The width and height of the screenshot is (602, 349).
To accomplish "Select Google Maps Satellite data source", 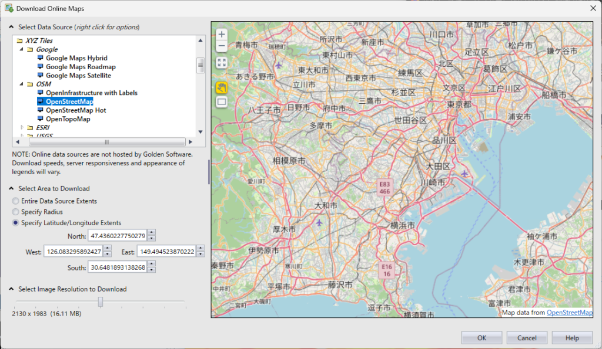I will click(78, 76).
